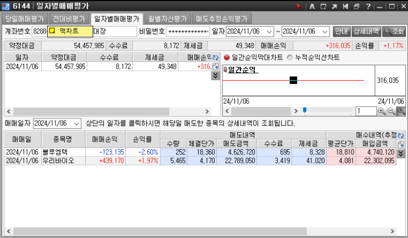Click the 일간순익 chart legend marker
Viewport: 408px width, 238px height.
coord(225,70)
